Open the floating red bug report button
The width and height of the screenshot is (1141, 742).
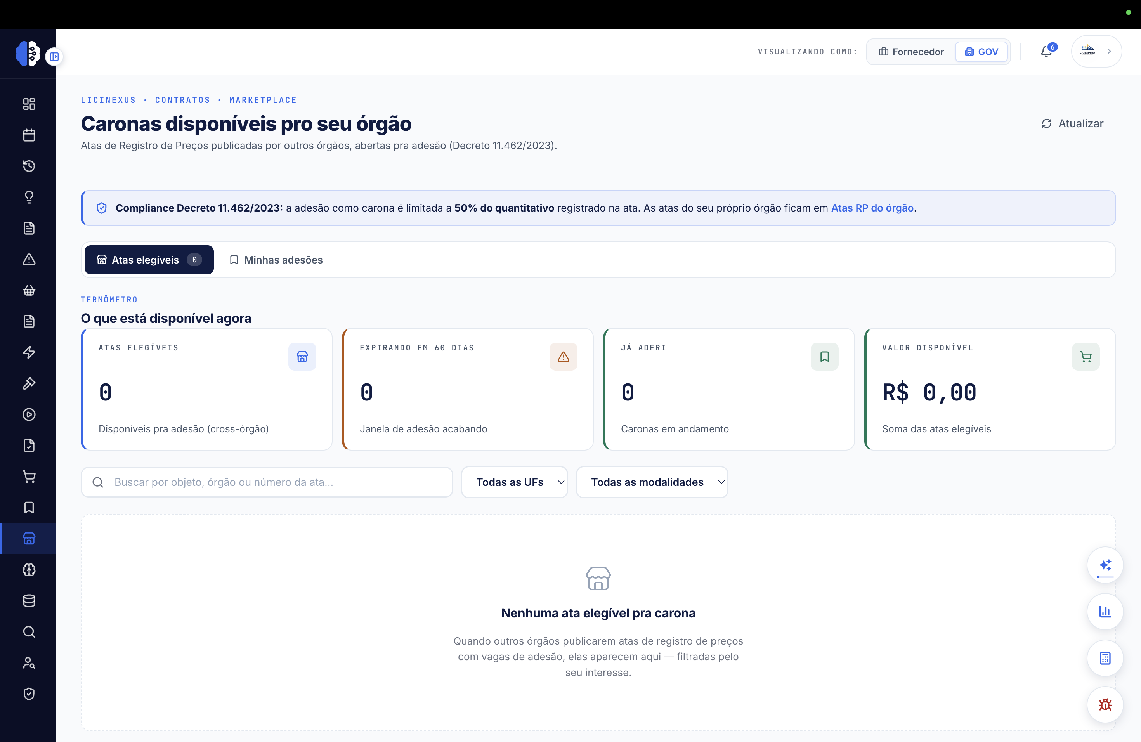pyautogui.click(x=1105, y=705)
